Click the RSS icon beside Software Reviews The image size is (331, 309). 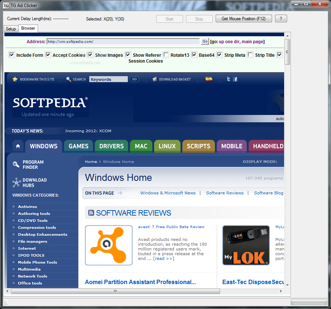(91, 213)
